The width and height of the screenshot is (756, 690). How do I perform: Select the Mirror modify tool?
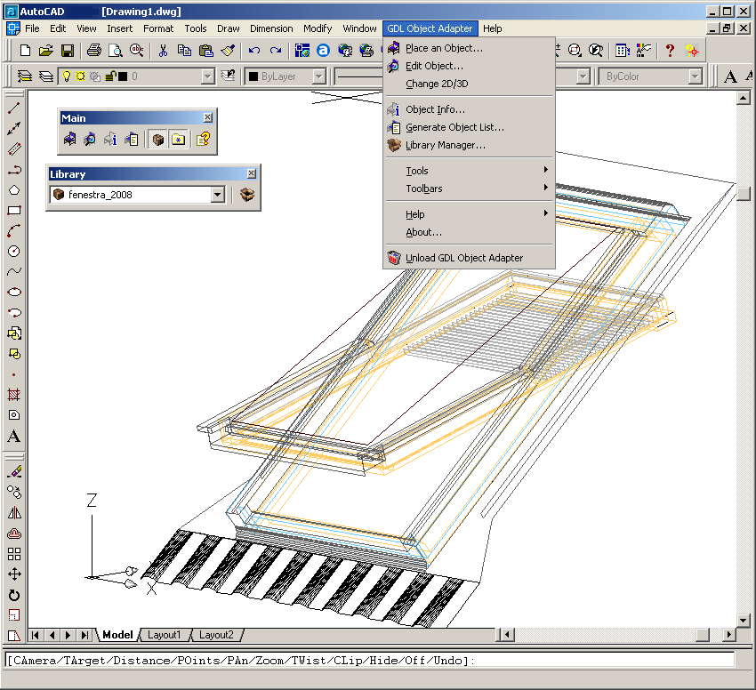pos(14,512)
